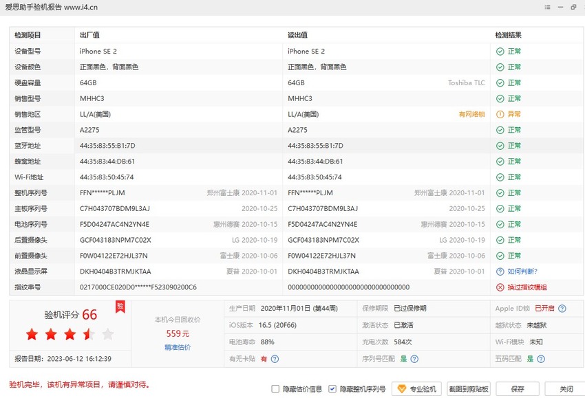Viewport: 585px width, 398px height.
Task: Uncheck the 隐藏整机序列号 checkbox
Action: click(x=332, y=388)
